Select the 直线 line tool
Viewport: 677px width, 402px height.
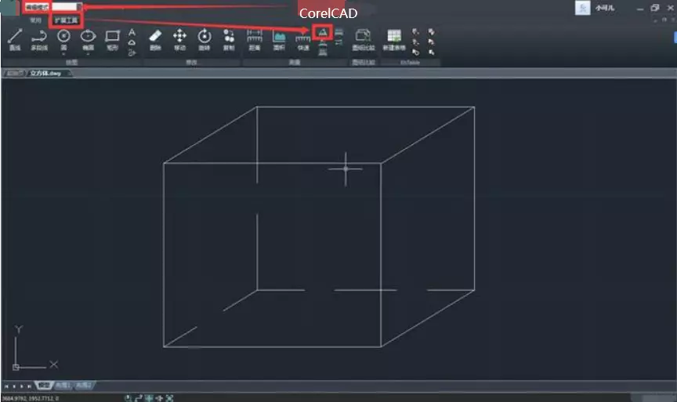tap(15, 40)
